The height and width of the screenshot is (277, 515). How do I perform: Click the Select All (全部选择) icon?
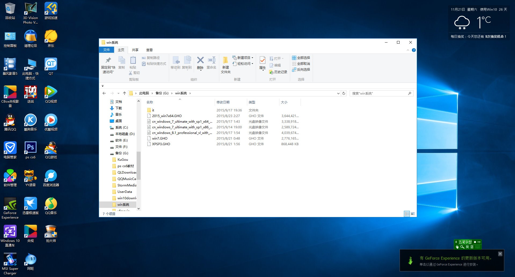point(294,58)
